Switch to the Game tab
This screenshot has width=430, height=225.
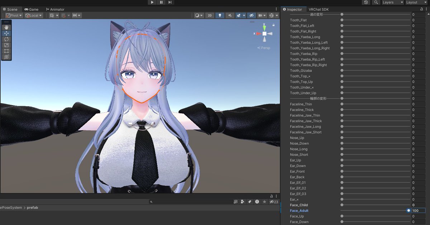[32, 9]
